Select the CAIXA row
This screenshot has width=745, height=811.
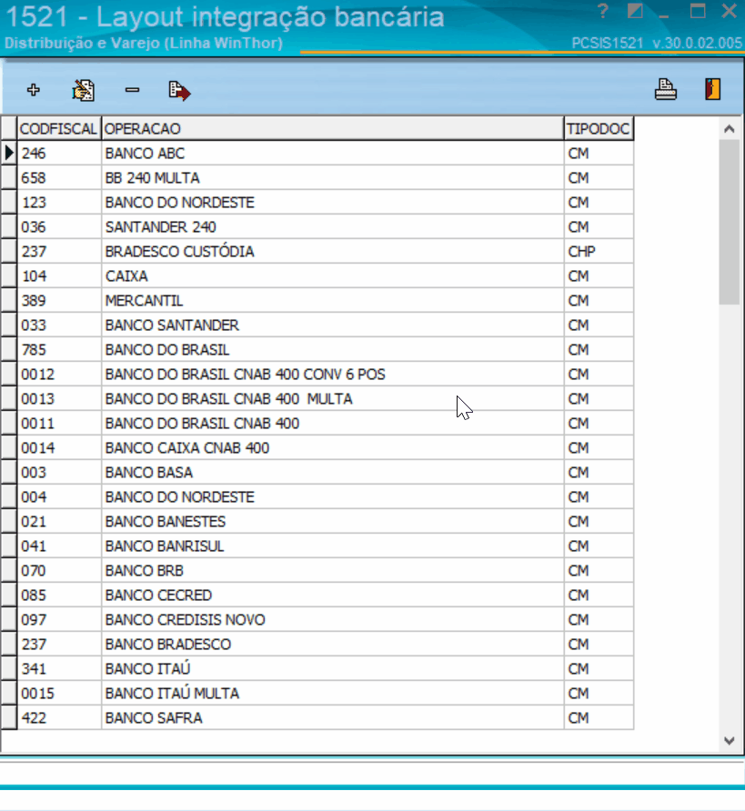pos(326,276)
